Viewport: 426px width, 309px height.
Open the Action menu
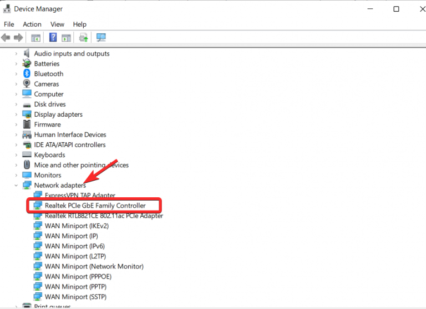point(32,24)
